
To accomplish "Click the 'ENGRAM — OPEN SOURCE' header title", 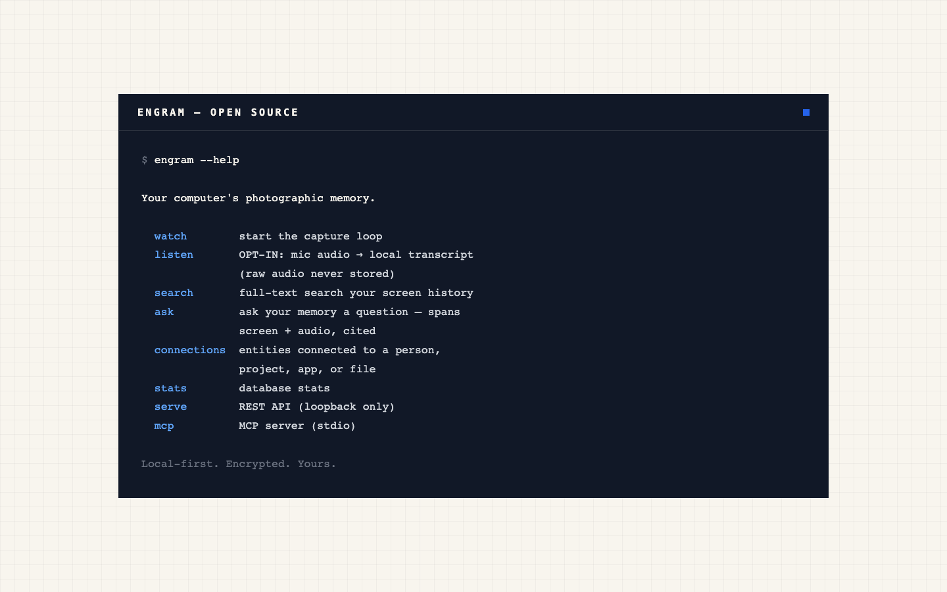I will 218,112.
